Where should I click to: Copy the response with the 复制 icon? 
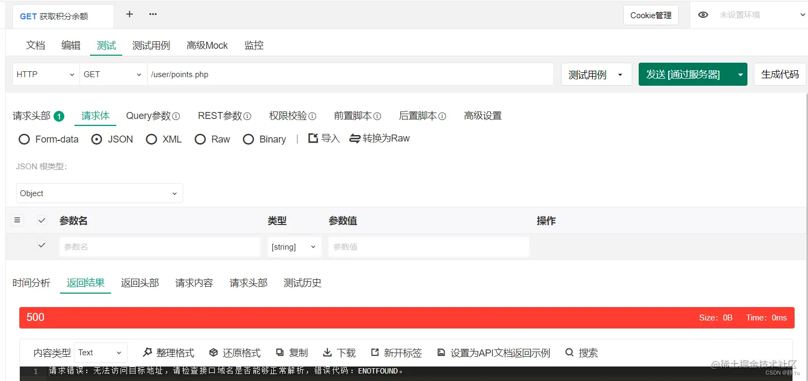click(x=281, y=352)
